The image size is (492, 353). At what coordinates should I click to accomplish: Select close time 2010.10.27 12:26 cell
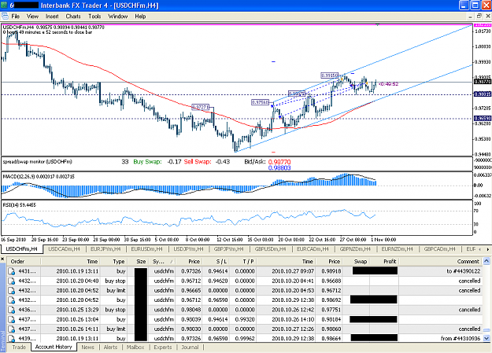(x=292, y=329)
